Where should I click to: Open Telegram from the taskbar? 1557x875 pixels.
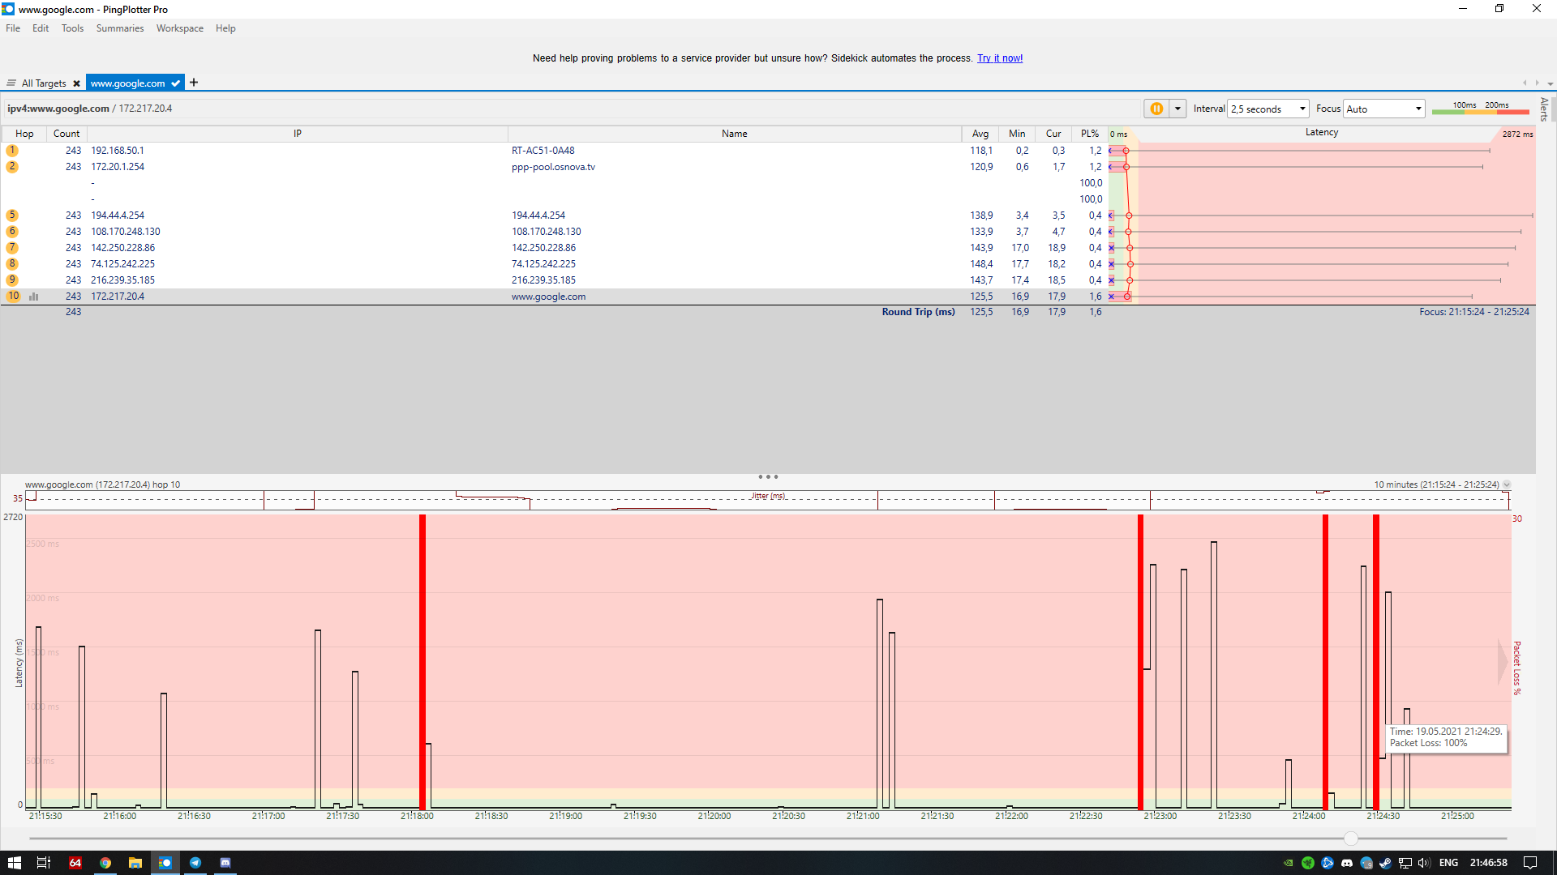click(195, 863)
